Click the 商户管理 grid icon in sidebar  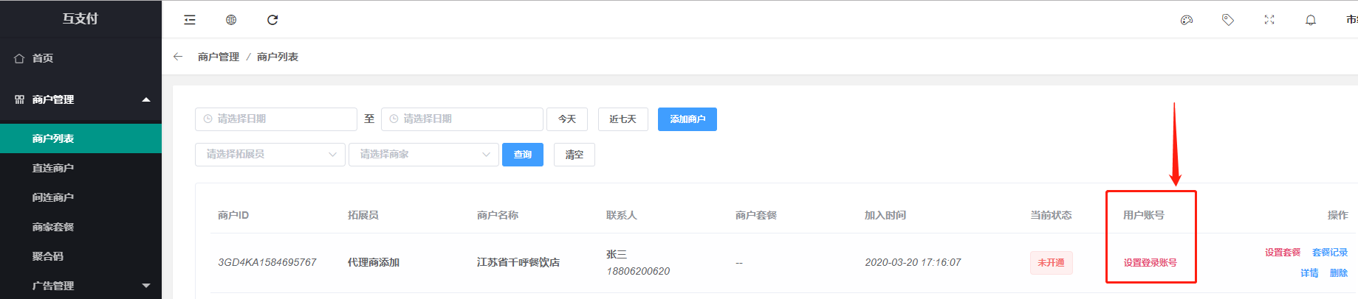20,99
